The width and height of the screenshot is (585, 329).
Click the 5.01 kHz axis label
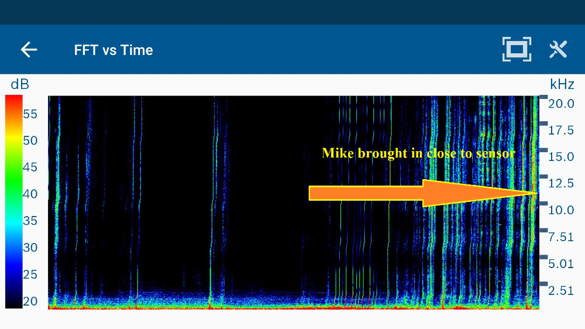pyautogui.click(x=561, y=263)
